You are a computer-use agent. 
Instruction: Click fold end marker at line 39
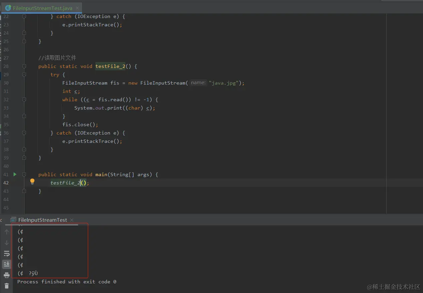pos(24,158)
